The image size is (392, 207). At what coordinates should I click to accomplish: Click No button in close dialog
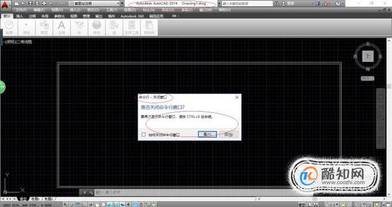tap(229, 134)
